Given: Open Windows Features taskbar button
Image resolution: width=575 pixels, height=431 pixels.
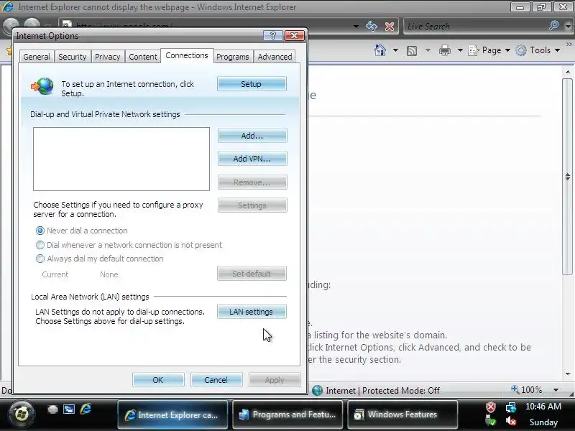Looking at the screenshot, I should coord(402,414).
